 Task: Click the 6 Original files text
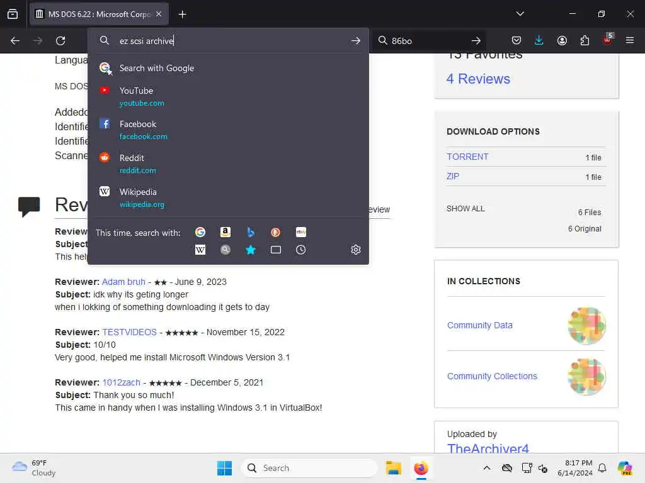tap(585, 229)
